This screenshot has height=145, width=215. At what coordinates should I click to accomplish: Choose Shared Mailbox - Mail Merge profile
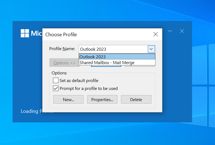pos(117,62)
